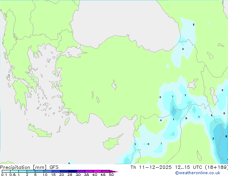Click the 'Th 11-12-2025' date text

(x=151, y=167)
